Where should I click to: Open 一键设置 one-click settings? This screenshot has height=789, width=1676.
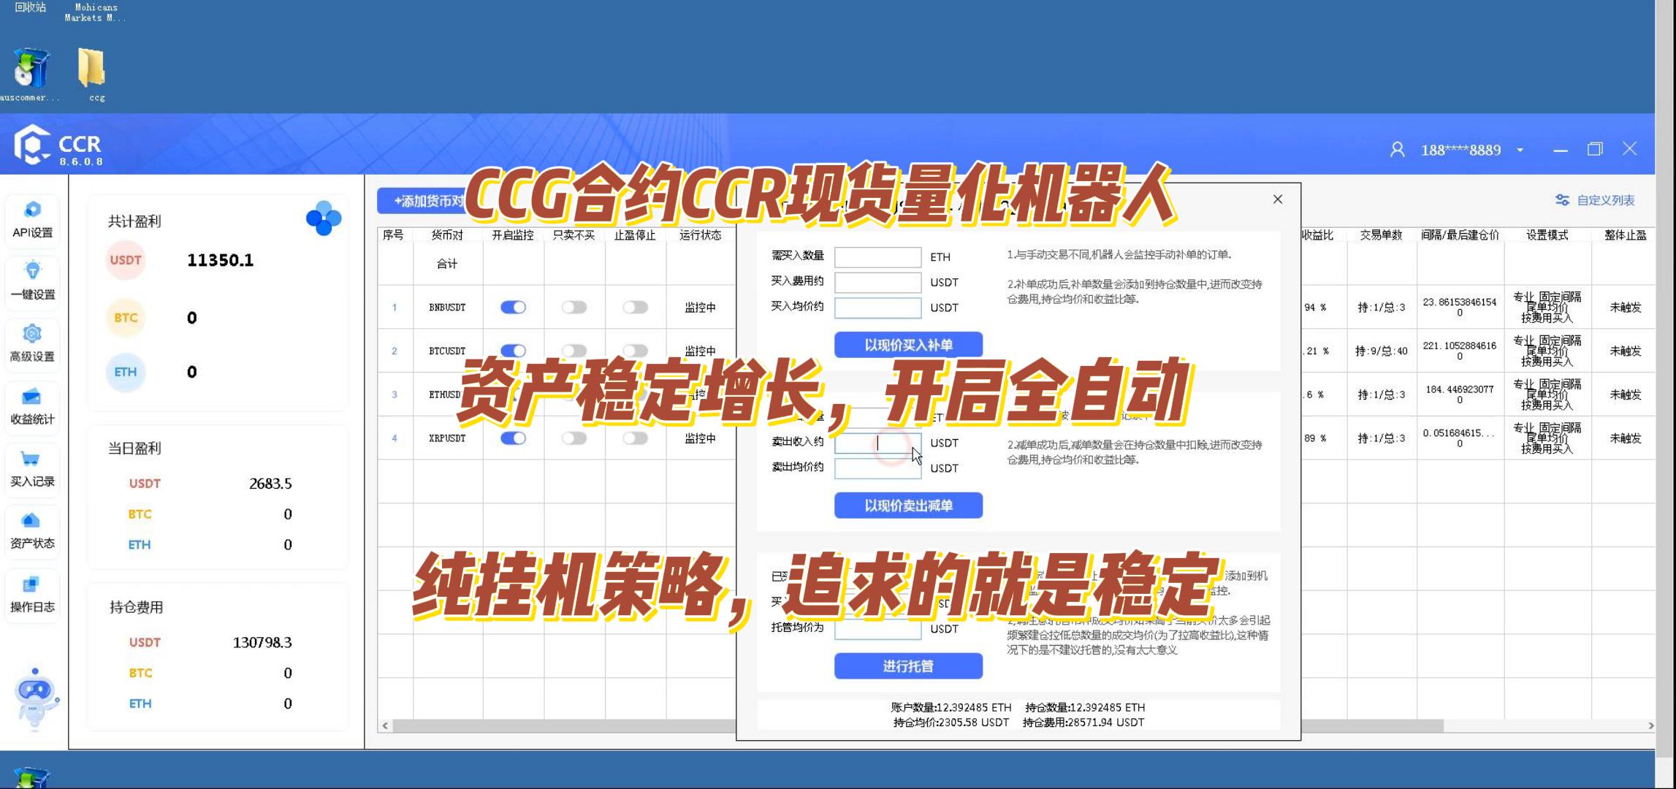tap(32, 281)
